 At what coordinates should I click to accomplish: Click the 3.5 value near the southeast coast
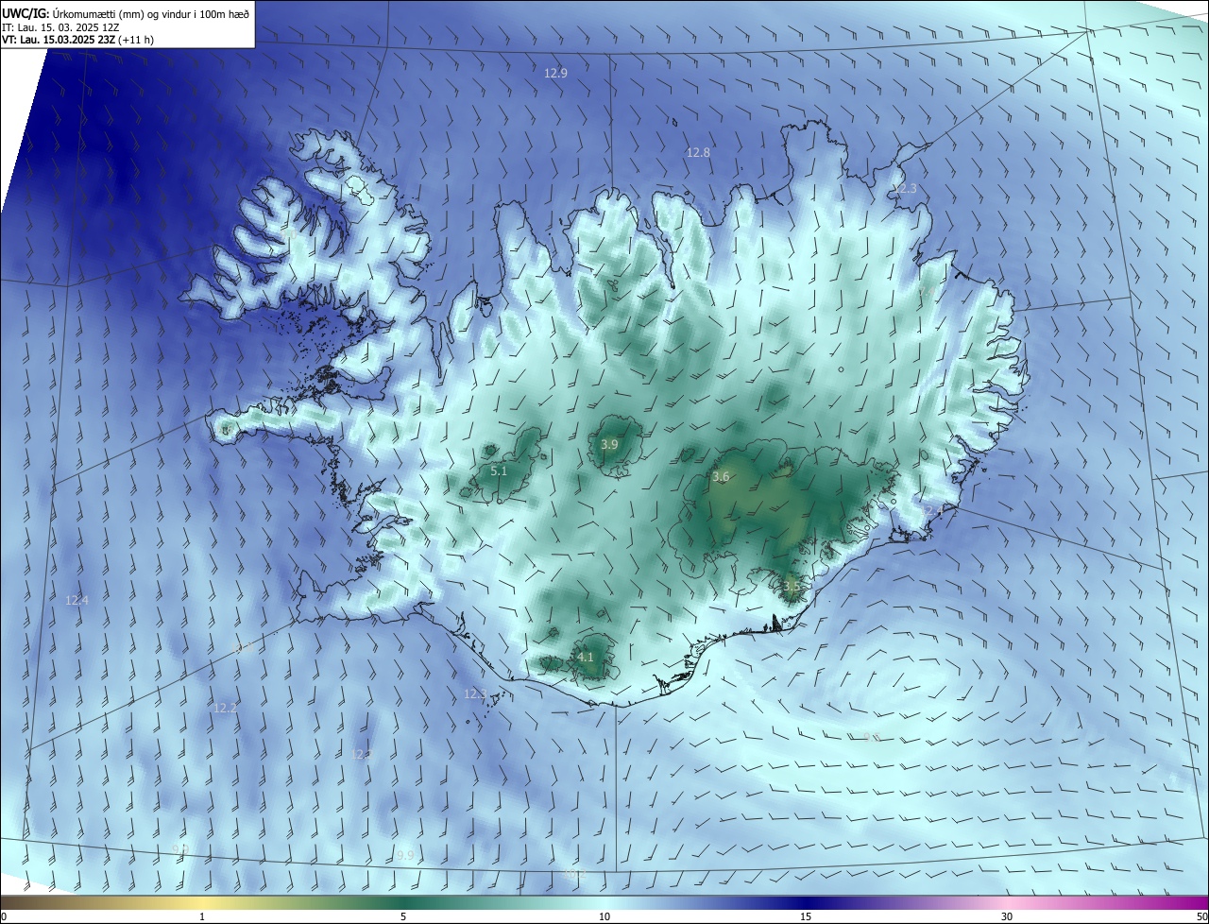[x=792, y=587]
